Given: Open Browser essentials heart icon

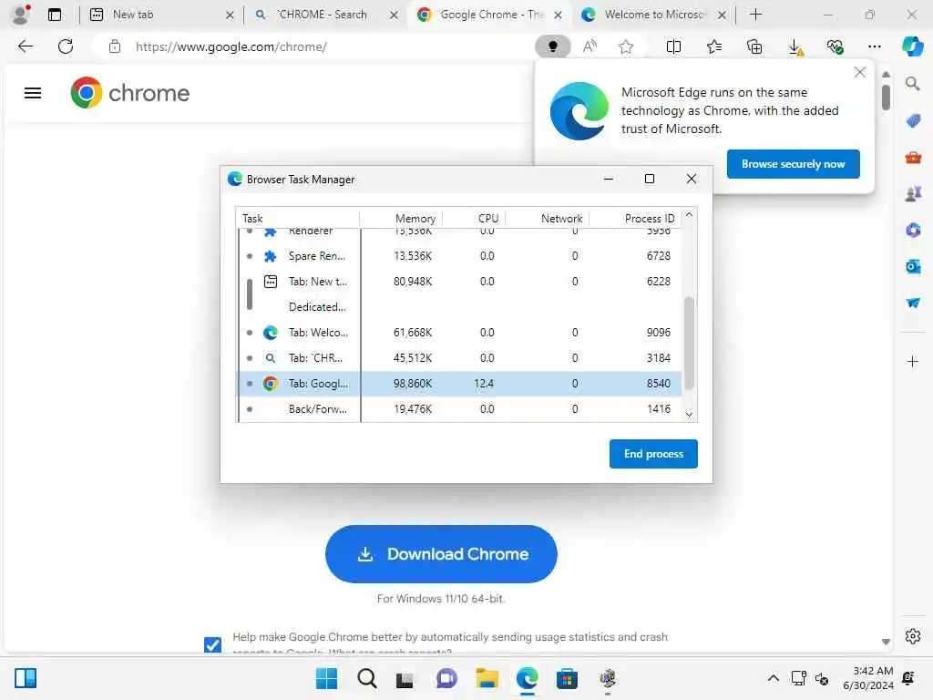Looking at the screenshot, I should tap(835, 46).
